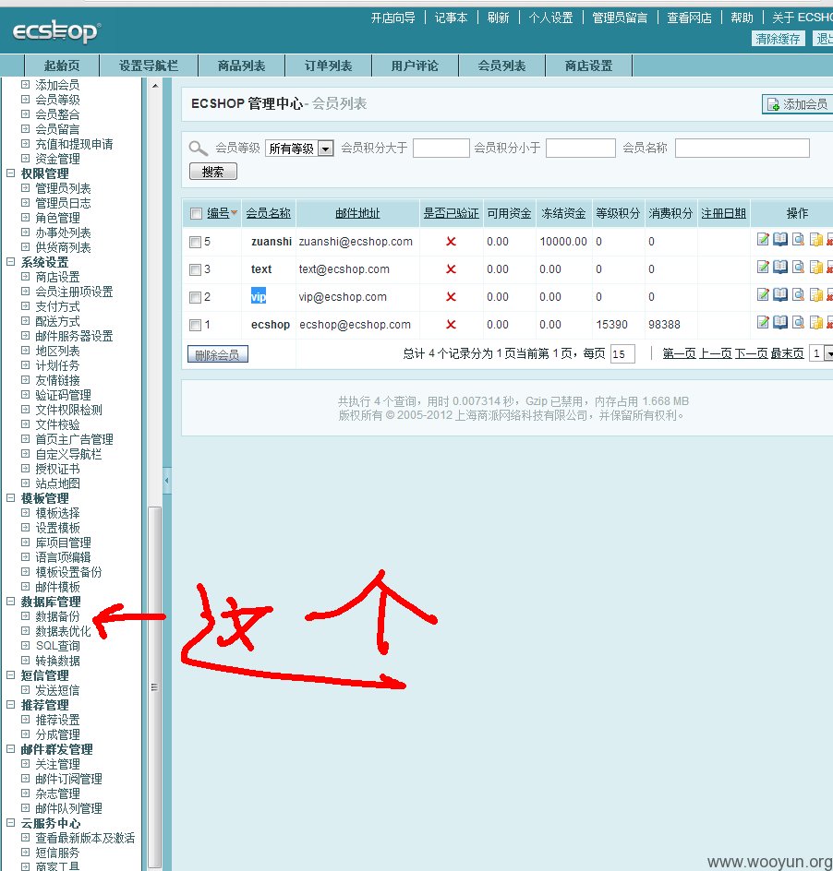Click the edit pencil icon for member ecshop
The height and width of the screenshot is (871, 833).
click(x=763, y=322)
